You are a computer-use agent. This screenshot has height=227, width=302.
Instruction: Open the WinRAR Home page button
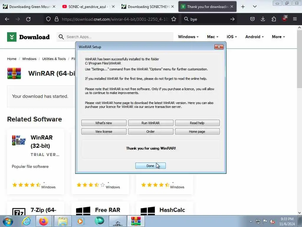click(197, 132)
